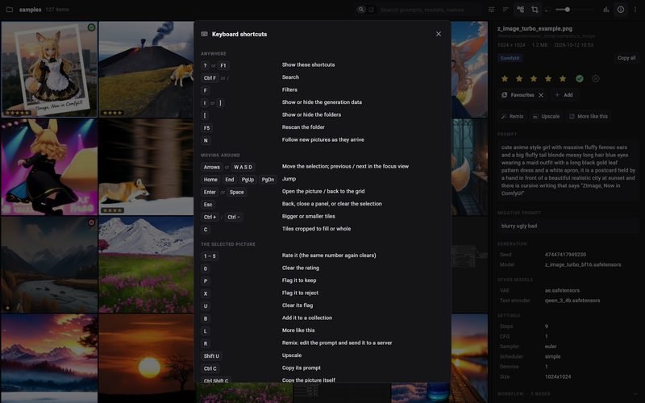Screen dimensions: 645x403
Task: Click the search prompts, models, names field
Action: click(428, 10)
